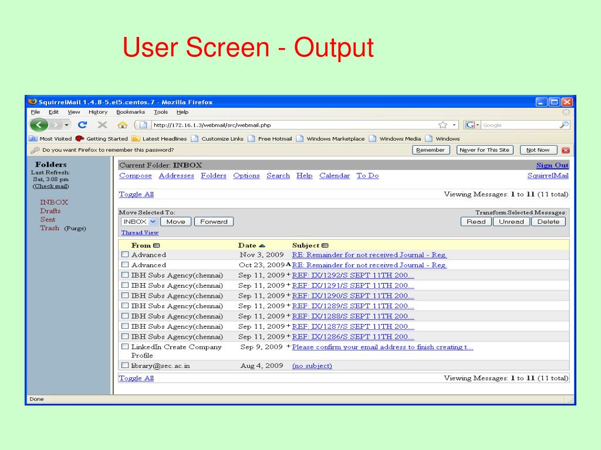The height and width of the screenshot is (450, 601).
Task: Select the IX/1289/S message checkbox
Action: coord(125,306)
